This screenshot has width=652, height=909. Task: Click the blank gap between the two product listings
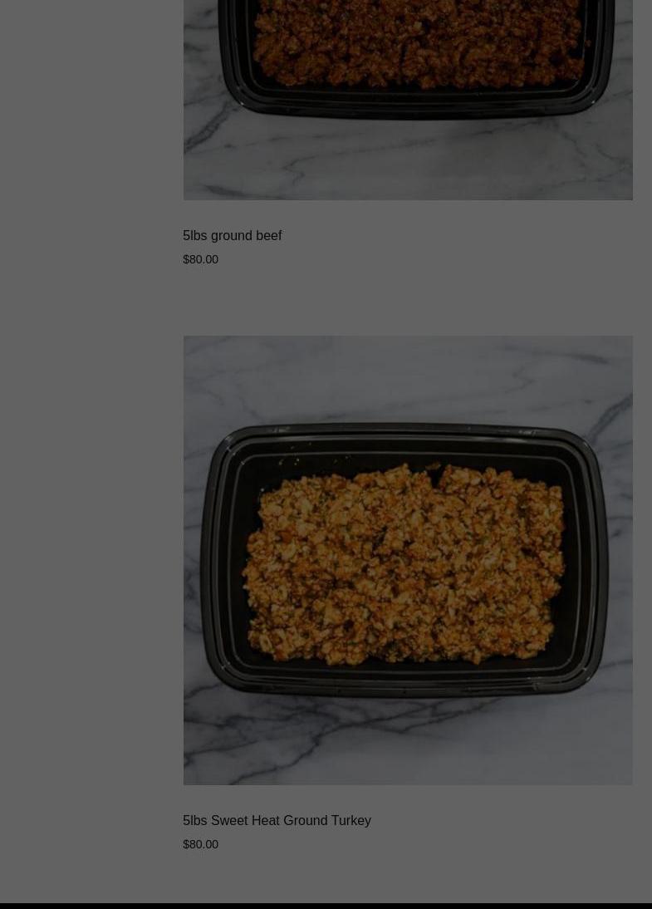(x=408, y=302)
